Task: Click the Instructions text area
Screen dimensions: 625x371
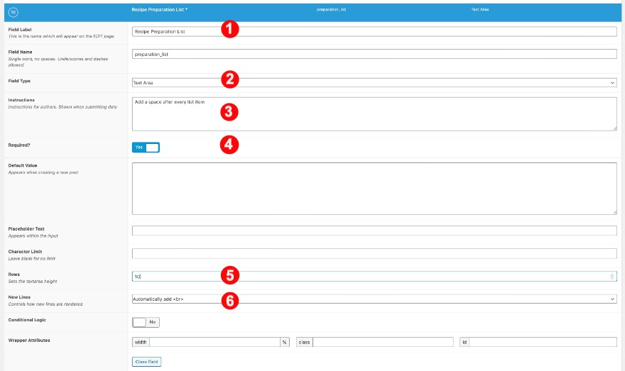Action: pyautogui.click(x=374, y=113)
